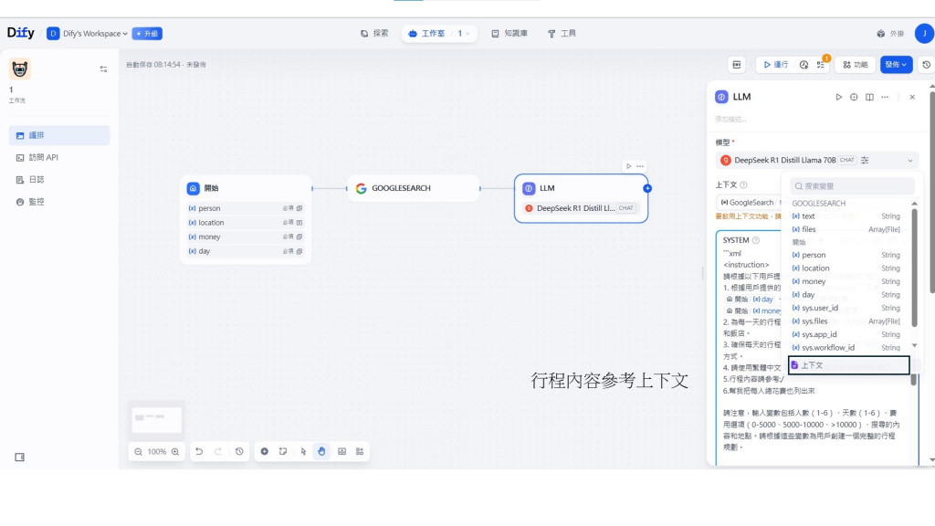Click the robot app icon in sidebar
This screenshot has width=935, height=526.
(20, 69)
